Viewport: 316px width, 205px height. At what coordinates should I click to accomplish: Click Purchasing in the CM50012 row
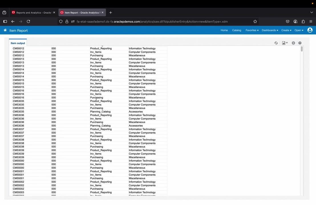point(96,56)
